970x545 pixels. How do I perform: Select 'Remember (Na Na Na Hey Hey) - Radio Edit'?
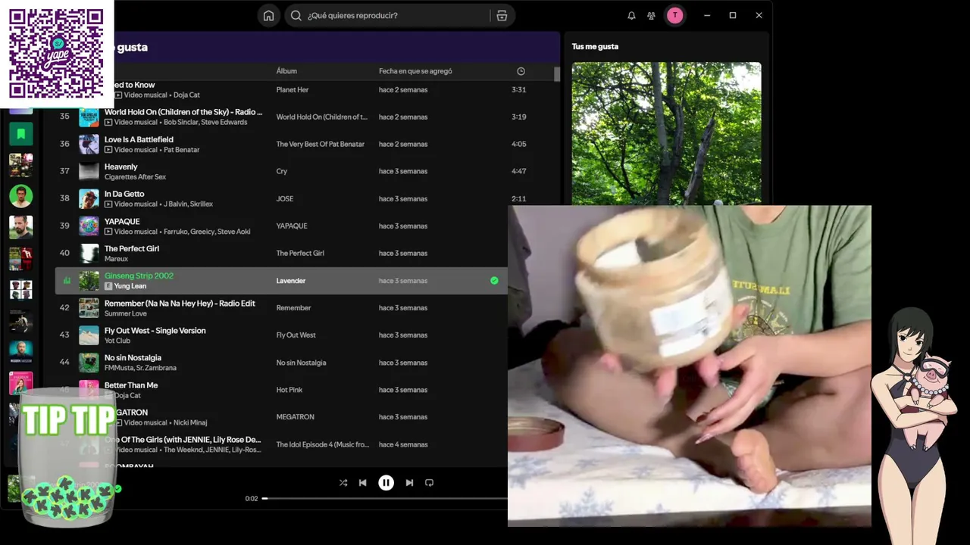tap(180, 304)
